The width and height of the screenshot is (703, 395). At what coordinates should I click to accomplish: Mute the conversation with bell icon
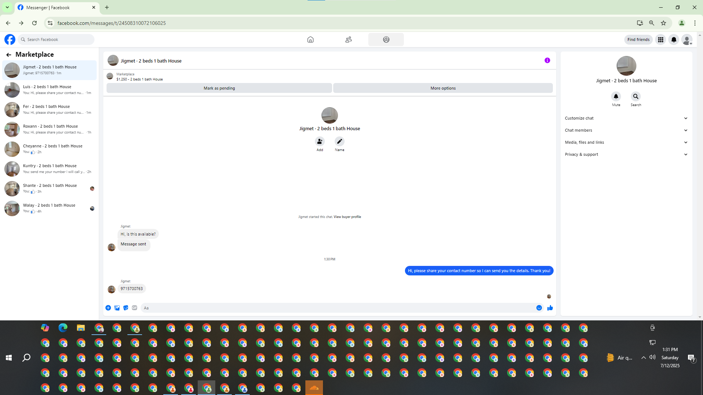point(616,97)
